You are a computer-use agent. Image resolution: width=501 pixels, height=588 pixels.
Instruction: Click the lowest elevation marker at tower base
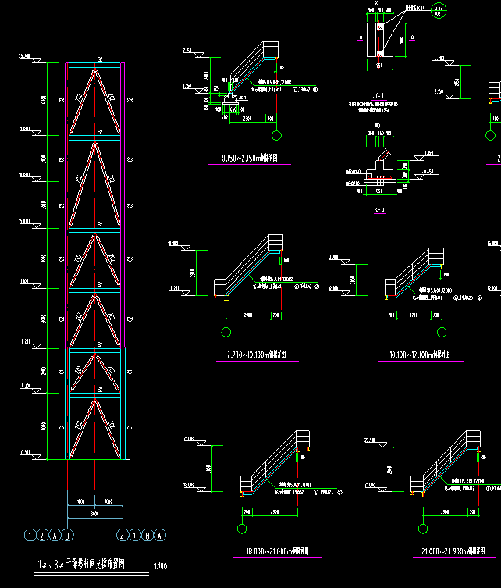(x=26, y=453)
